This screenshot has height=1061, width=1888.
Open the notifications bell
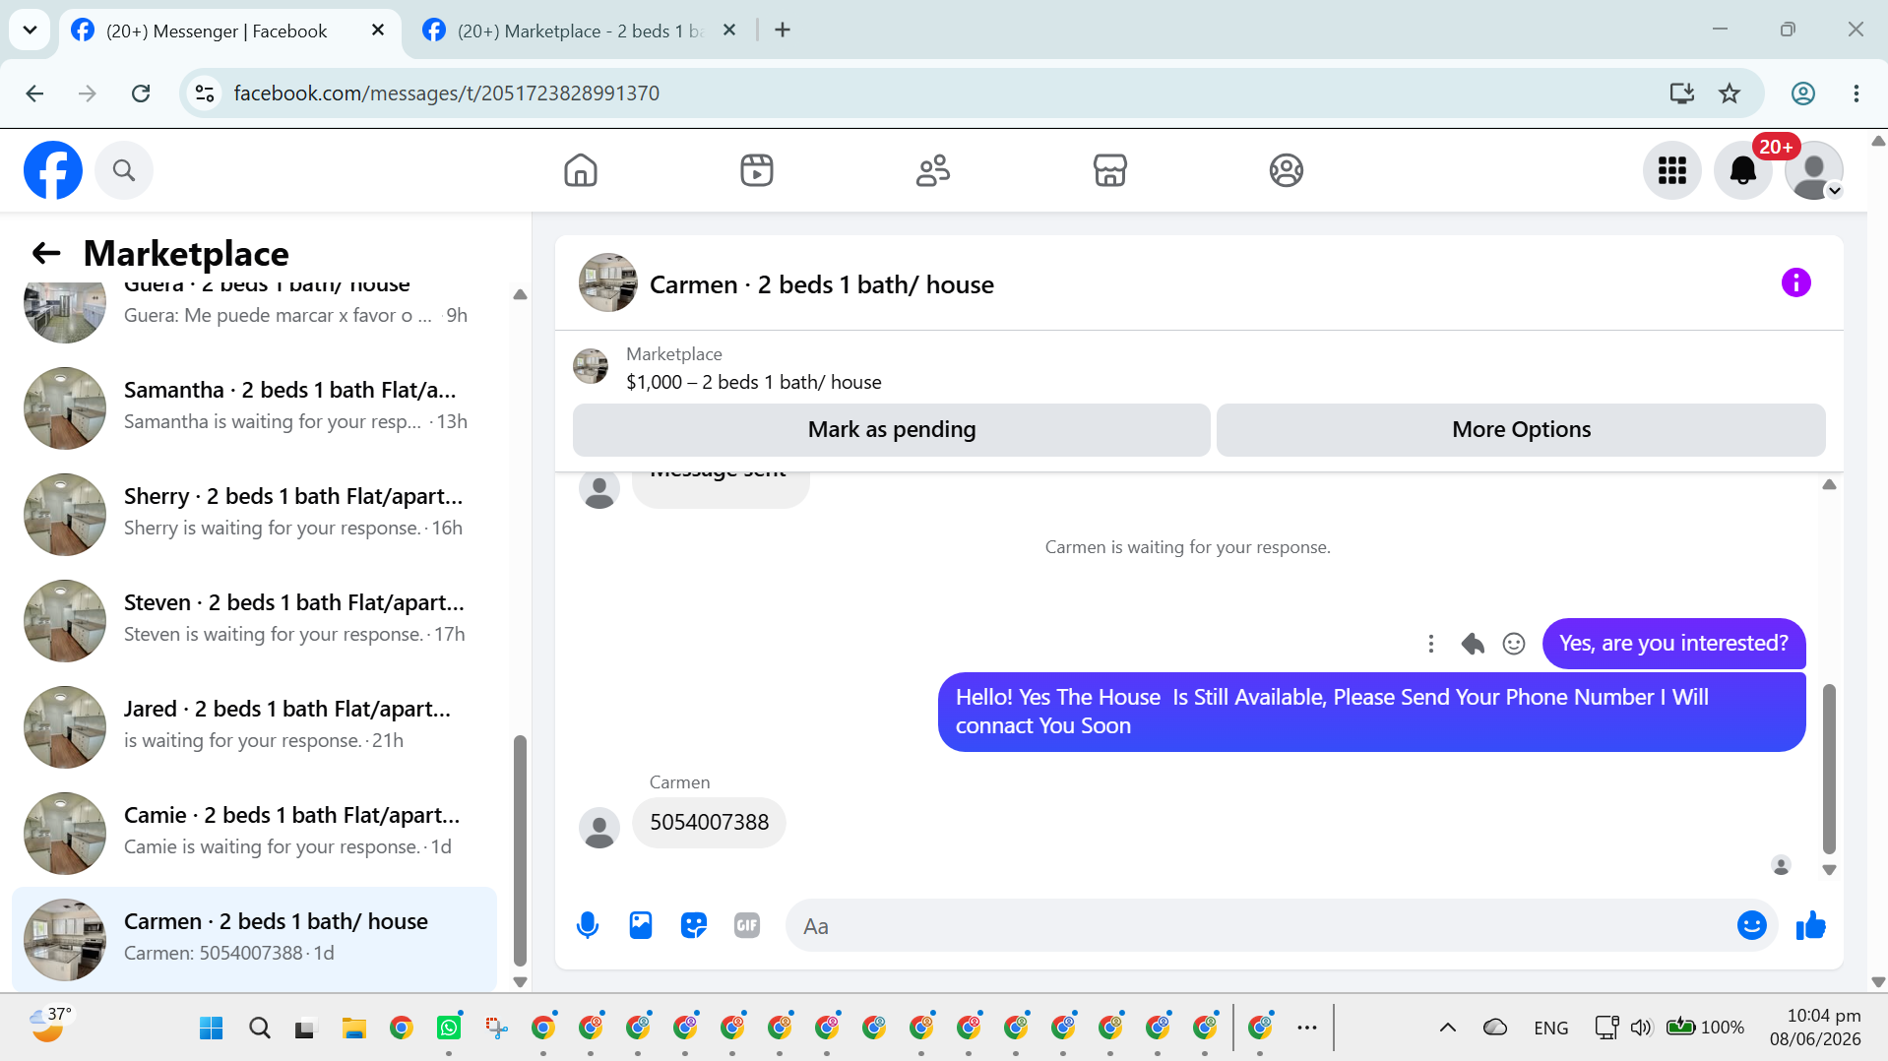pos(1742,170)
